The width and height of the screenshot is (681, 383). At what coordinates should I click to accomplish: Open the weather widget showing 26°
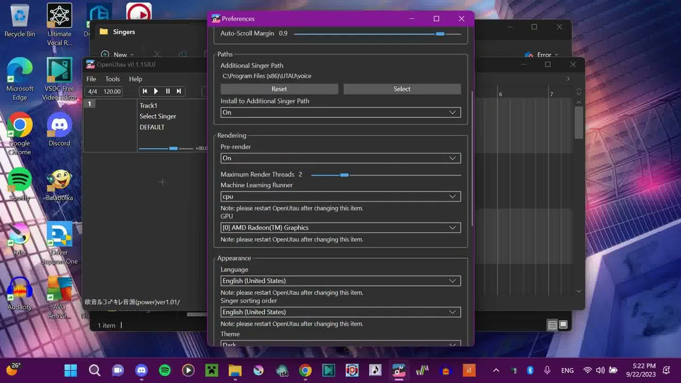[x=13, y=369]
